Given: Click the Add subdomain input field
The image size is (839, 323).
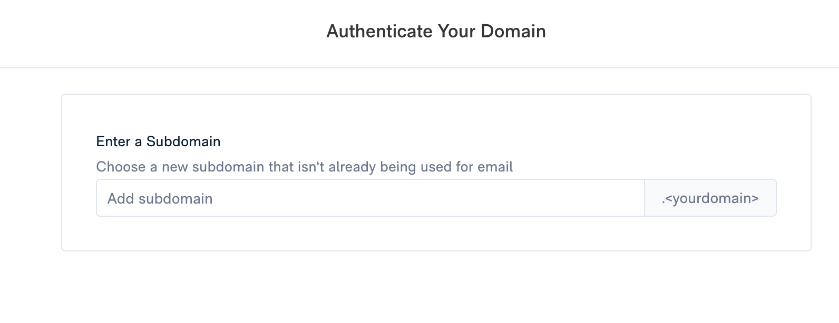Looking at the screenshot, I should tap(369, 198).
